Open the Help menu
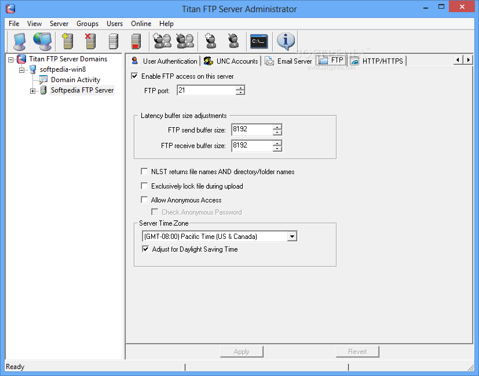Image resolution: width=479 pixels, height=376 pixels. tap(166, 24)
